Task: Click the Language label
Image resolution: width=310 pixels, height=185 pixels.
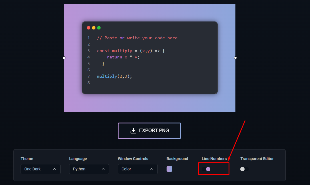Action: pos(78,159)
